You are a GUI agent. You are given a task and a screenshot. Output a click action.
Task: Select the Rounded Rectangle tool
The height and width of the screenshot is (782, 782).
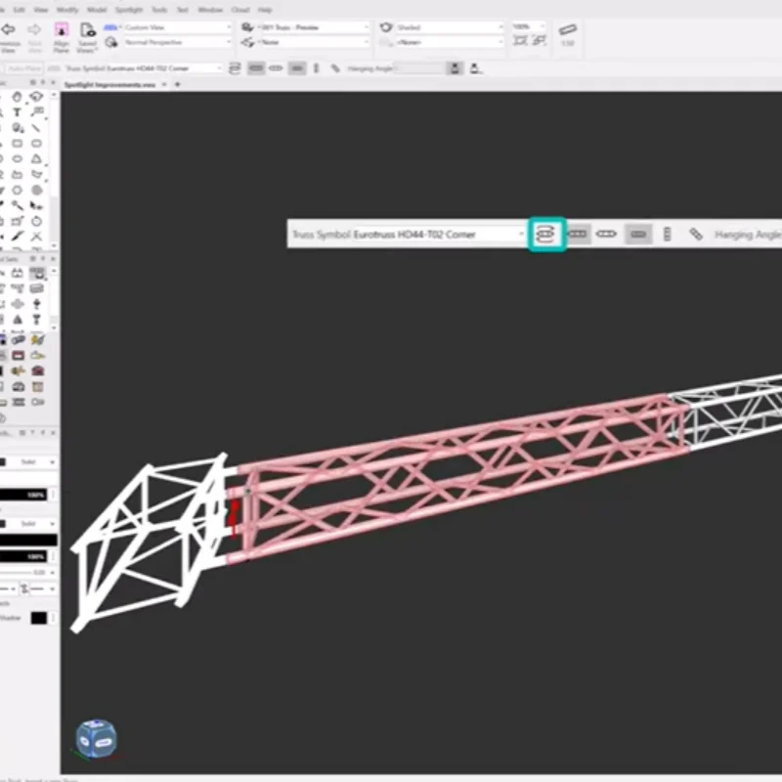pos(36,144)
